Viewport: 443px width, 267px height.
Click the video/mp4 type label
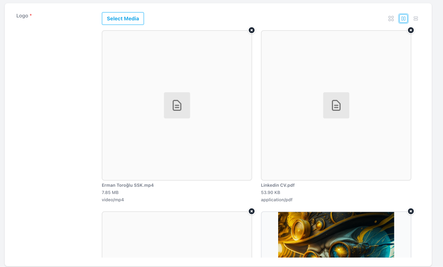tap(113, 200)
